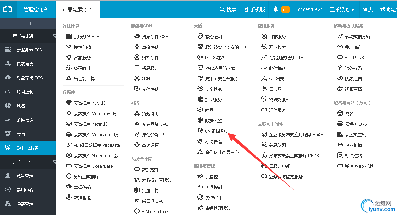Open 视频直播 link

point(353,89)
